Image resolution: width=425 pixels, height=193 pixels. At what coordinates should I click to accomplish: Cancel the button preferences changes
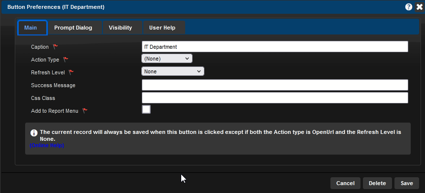coord(345,183)
